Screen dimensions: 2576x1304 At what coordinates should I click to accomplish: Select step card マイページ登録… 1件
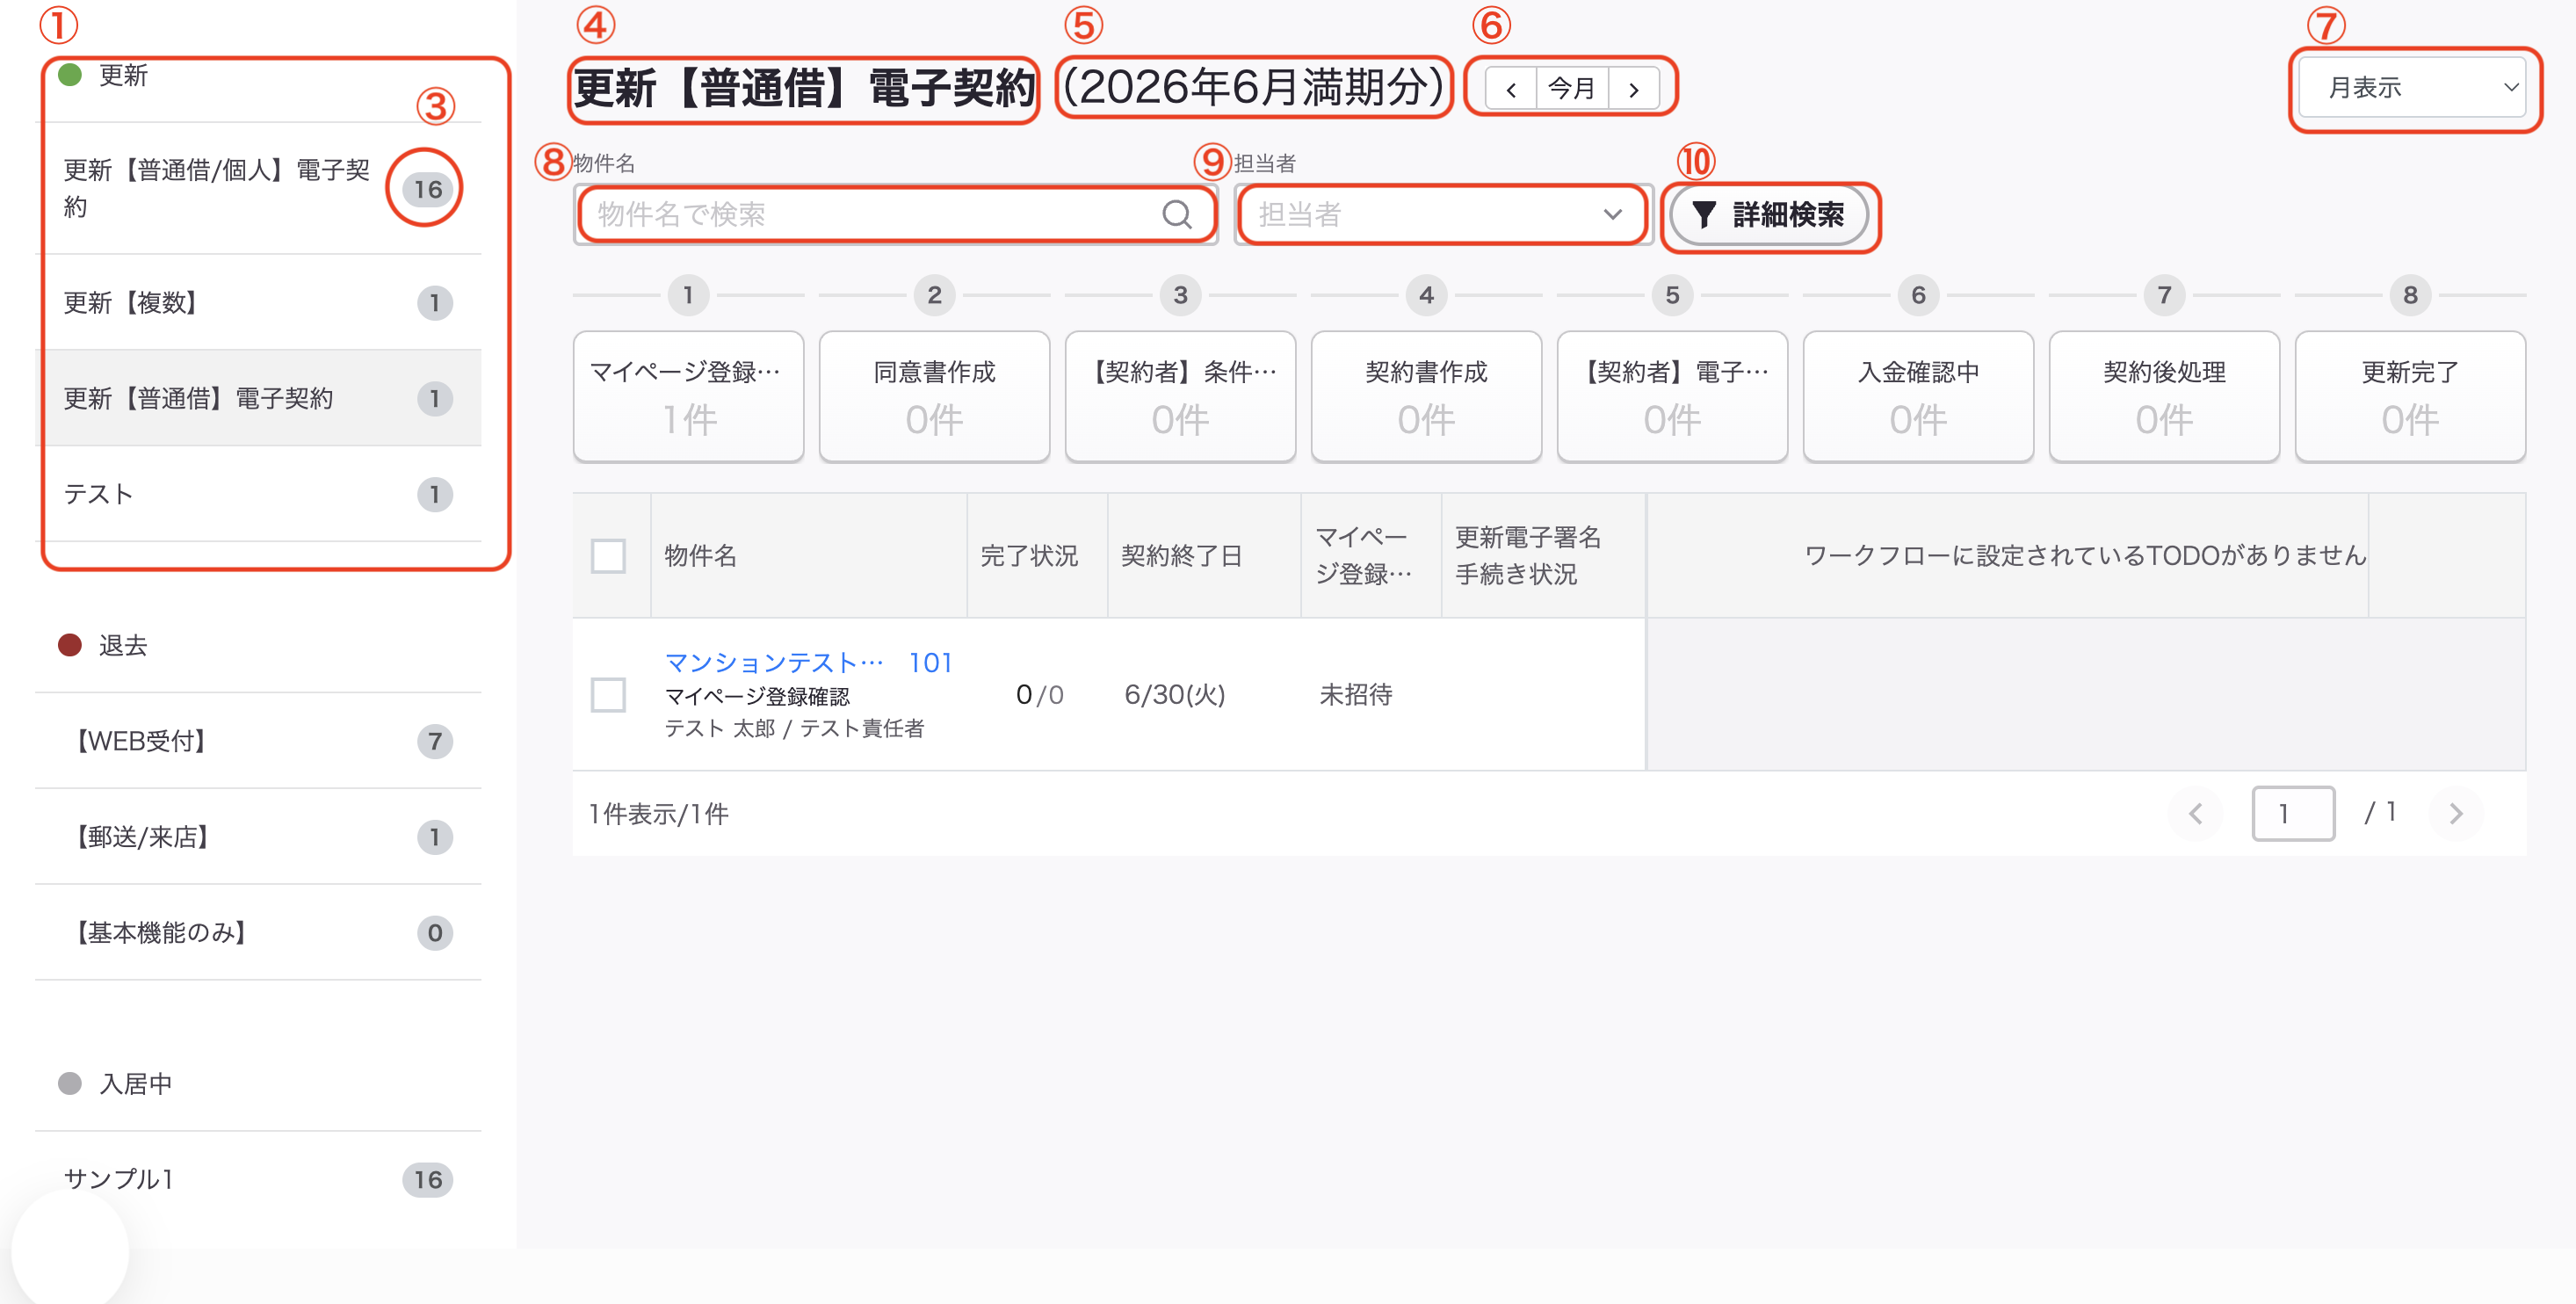689,397
